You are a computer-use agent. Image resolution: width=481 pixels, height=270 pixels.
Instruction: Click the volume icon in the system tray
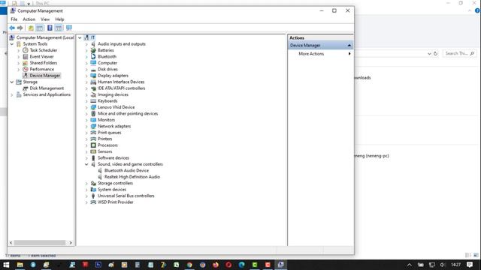point(443,265)
